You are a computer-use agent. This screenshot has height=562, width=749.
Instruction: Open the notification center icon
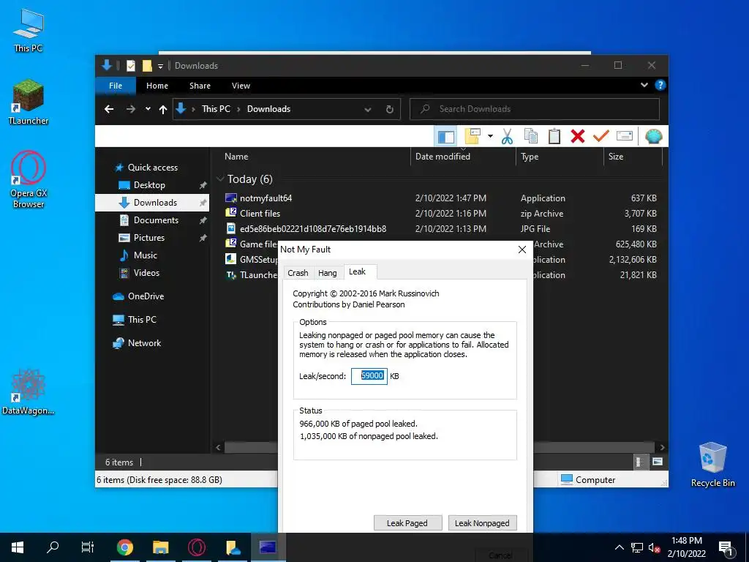(726, 548)
